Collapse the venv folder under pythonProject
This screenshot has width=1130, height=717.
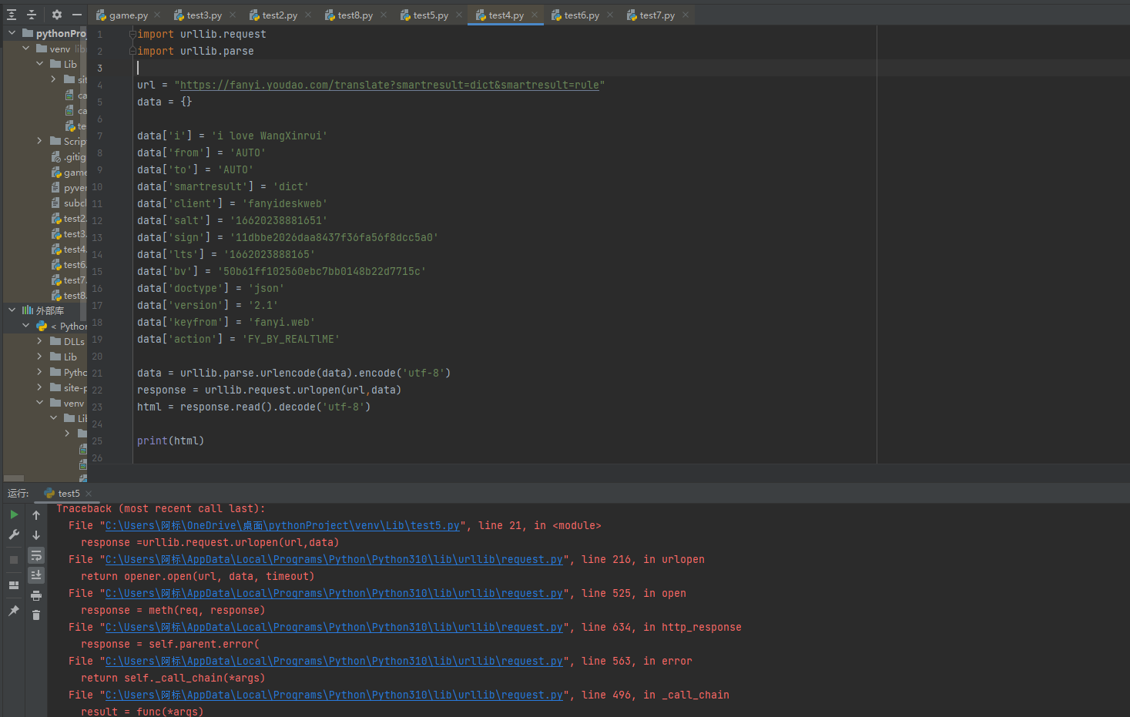[x=26, y=49]
